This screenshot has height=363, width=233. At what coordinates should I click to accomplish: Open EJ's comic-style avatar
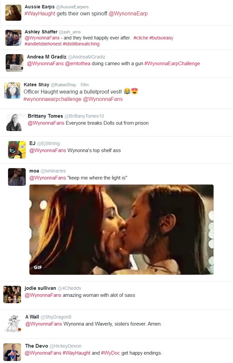pos(17,150)
